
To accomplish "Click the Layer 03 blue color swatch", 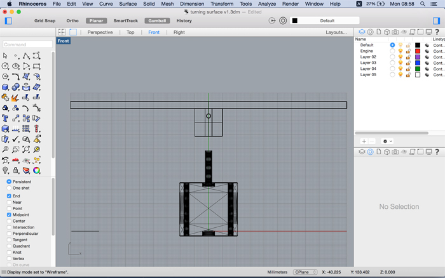I will 418,63.
